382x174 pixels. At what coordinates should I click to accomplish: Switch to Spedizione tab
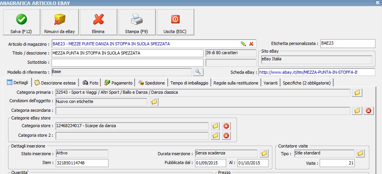[152, 83]
